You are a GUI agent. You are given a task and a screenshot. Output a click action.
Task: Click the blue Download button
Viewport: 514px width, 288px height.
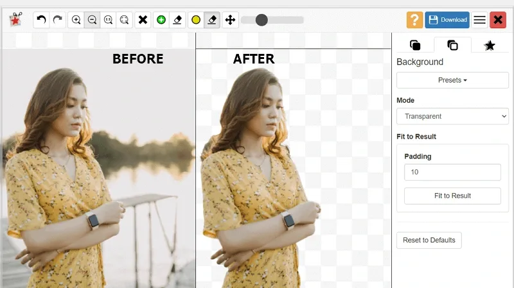pos(447,20)
